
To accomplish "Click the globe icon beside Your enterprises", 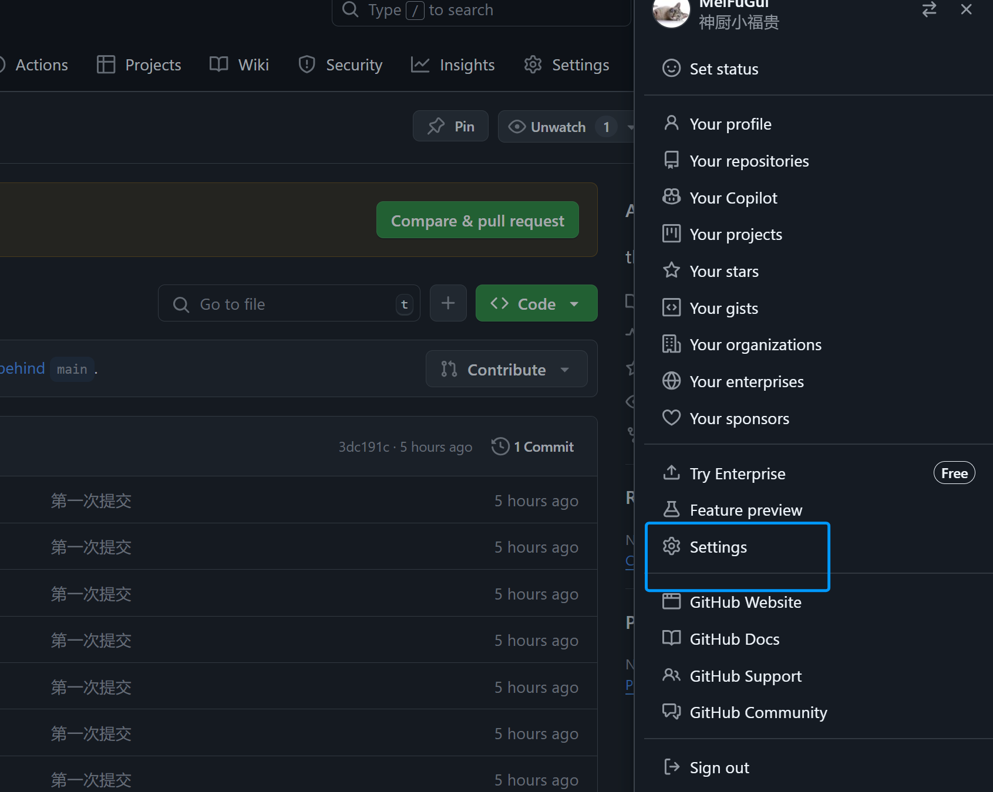I will click(671, 381).
